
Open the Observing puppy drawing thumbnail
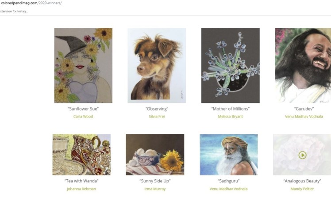(x=157, y=65)
